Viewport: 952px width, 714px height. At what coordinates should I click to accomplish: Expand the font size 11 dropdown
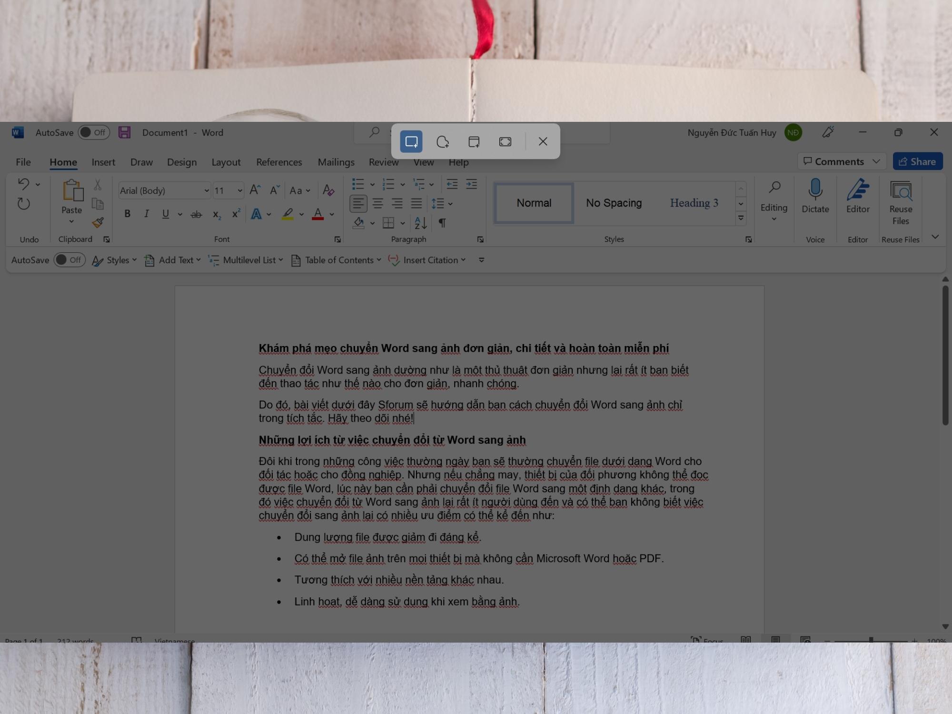coord(240,190)
